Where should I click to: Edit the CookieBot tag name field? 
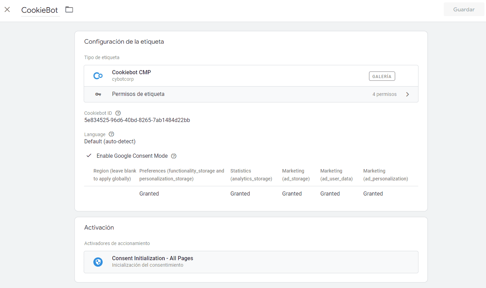pyautogui.click(x=41, y=10)
